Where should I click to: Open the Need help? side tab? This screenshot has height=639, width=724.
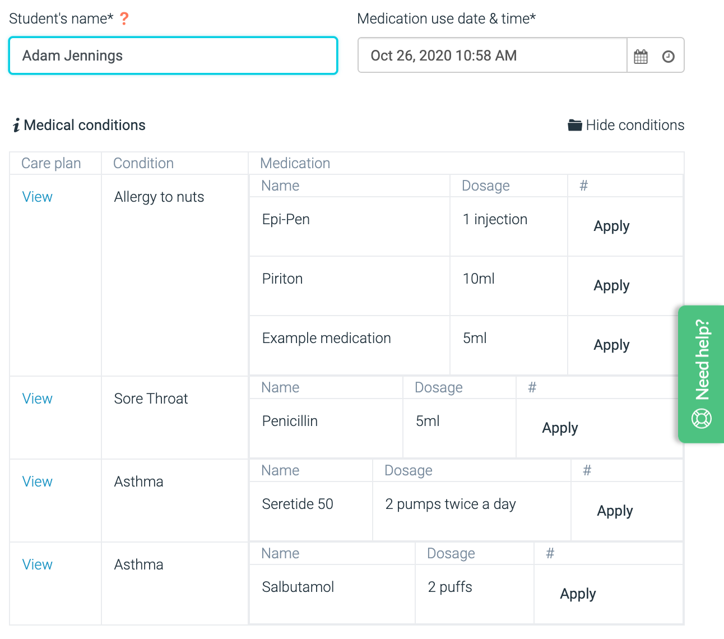702,360
